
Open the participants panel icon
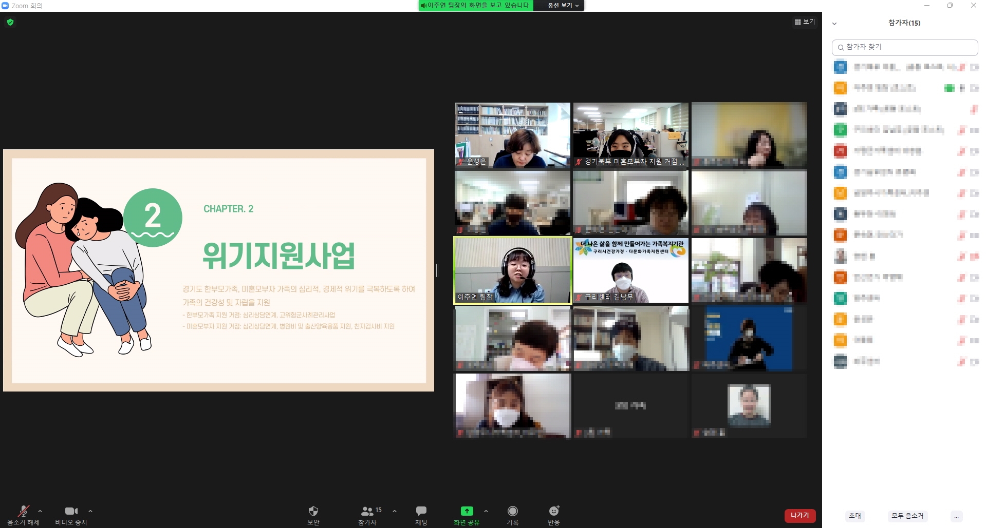[x=367, y=511]
